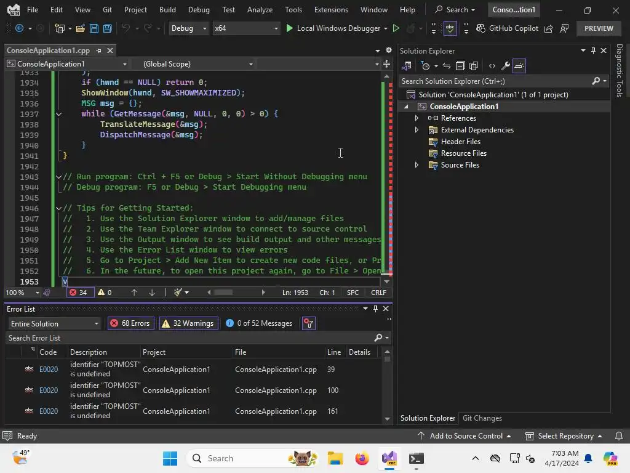This screenshot has height=473, width=630.
Task: Click the Open File folder icon
Action: coord(81,28)
